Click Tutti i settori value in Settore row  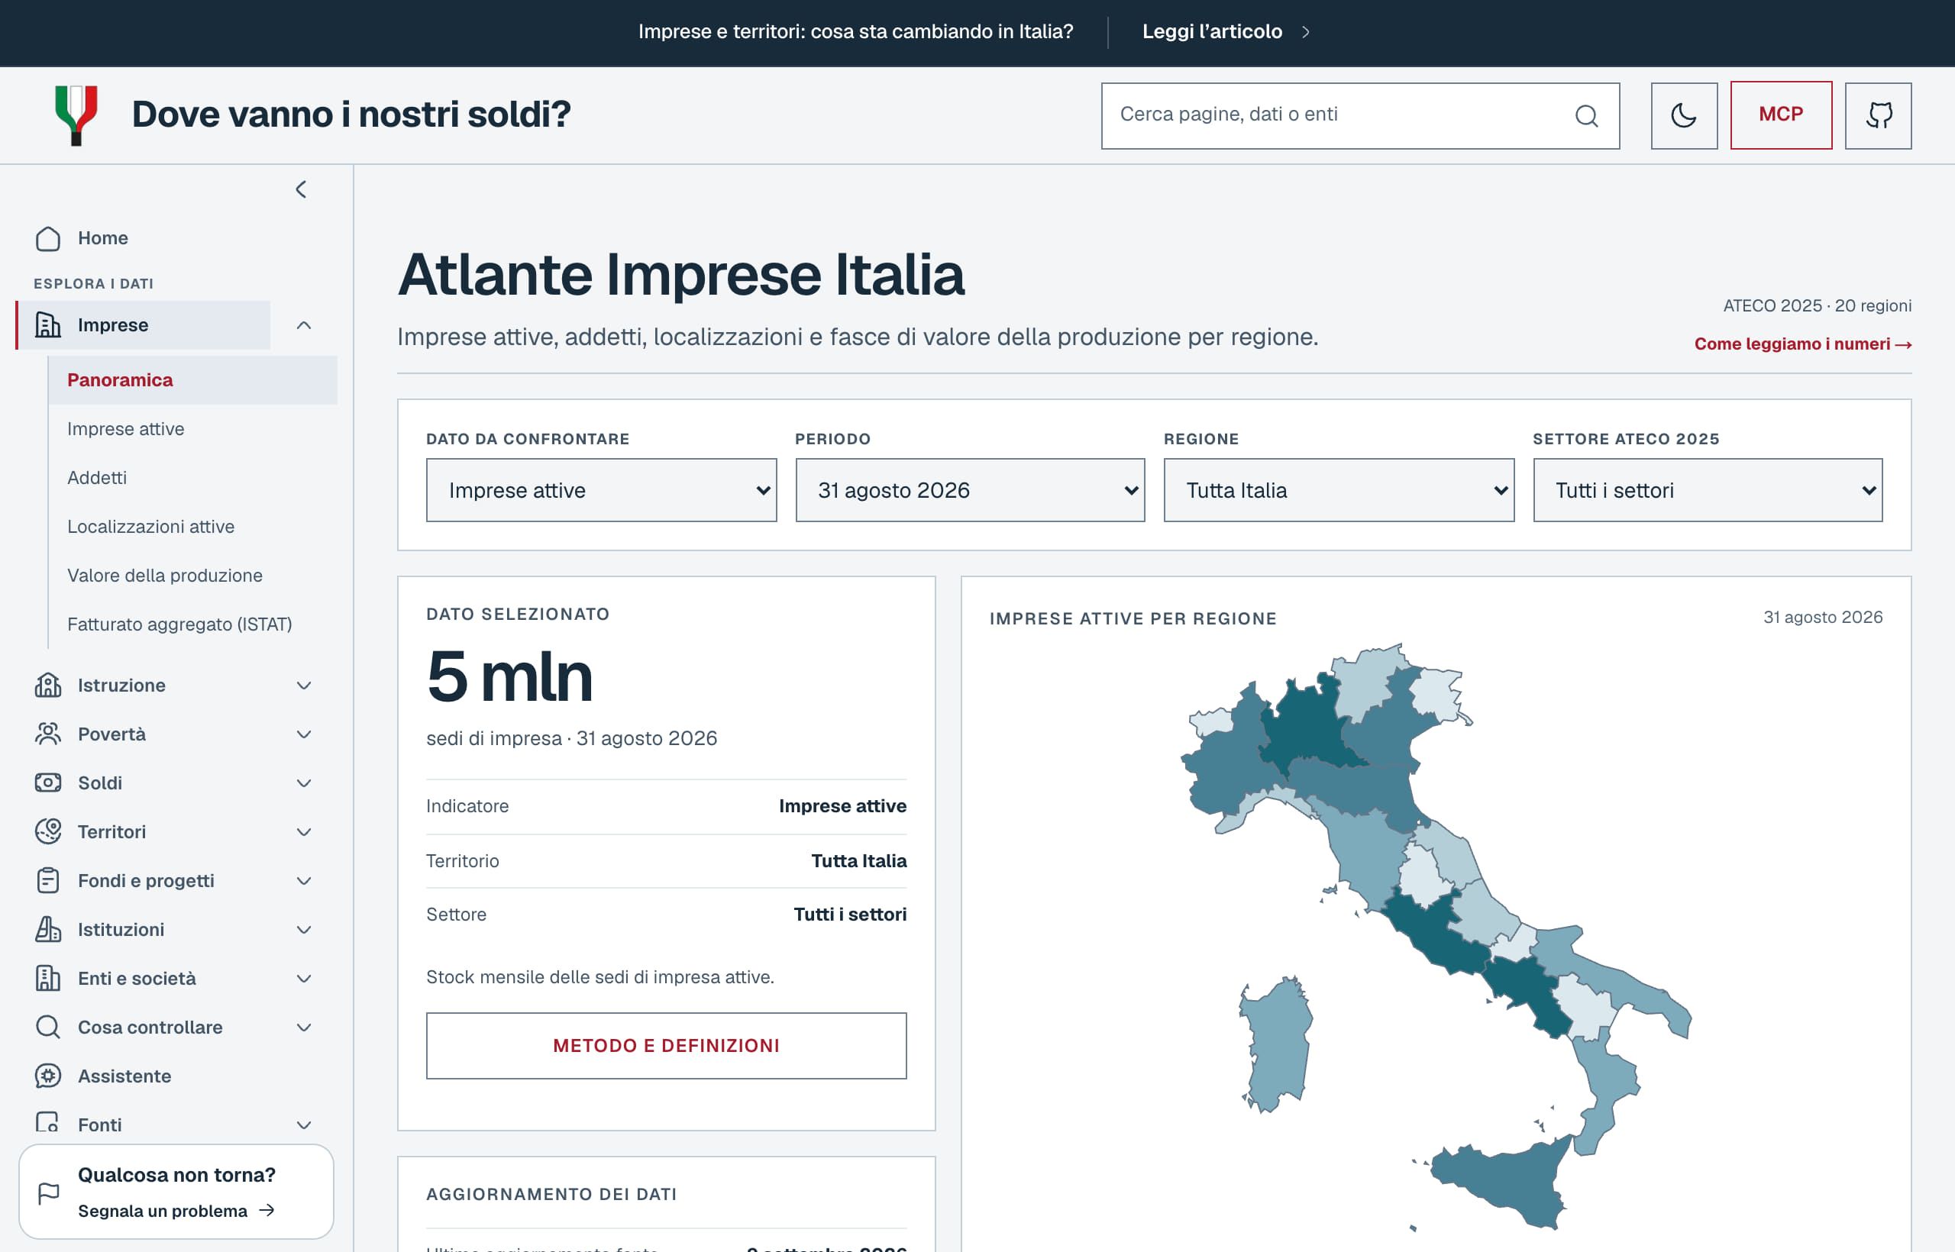click(850, 915)
